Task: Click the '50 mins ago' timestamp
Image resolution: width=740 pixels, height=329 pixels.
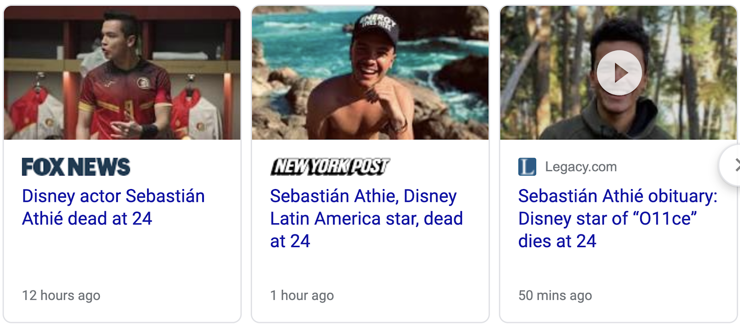Action: pos(555,295)
